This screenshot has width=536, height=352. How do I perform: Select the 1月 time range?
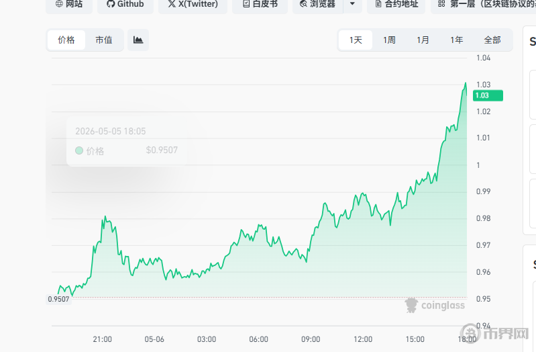click(423, 40)
